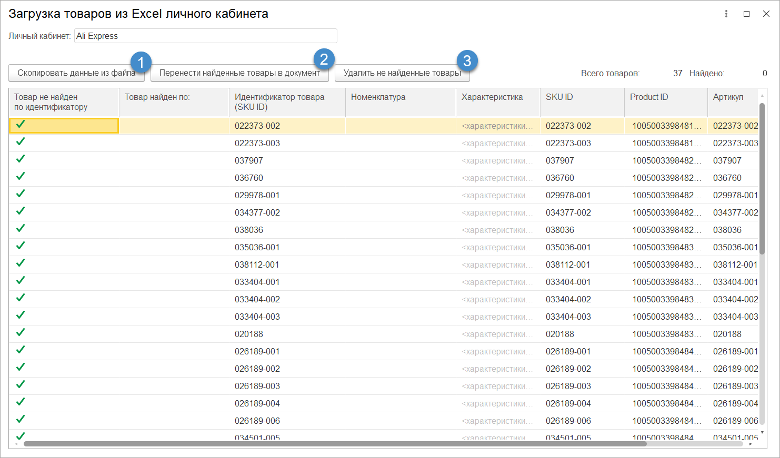
Task: Click the horizontal scrollbar at the table bottom
Action: [x=335, y=444]
